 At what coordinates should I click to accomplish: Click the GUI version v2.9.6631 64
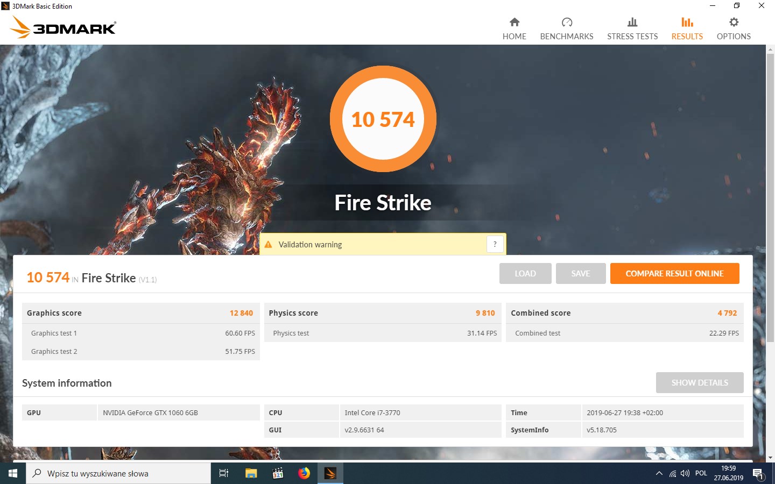click(364, 430)
